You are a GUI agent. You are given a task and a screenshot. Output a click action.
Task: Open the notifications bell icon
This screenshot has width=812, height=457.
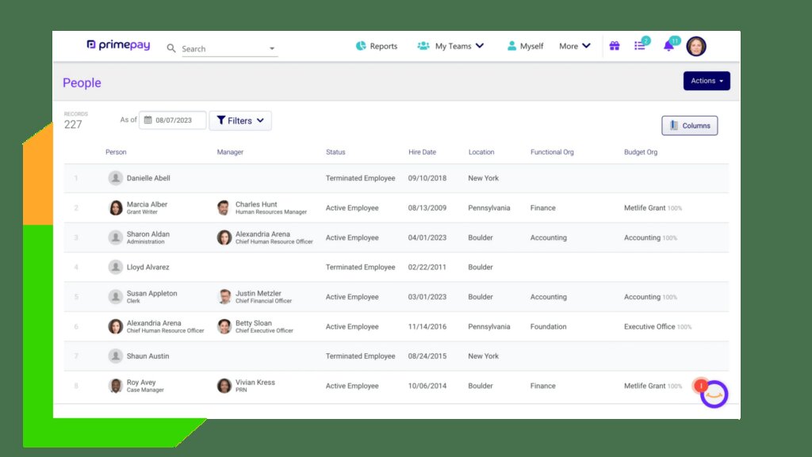668,46
